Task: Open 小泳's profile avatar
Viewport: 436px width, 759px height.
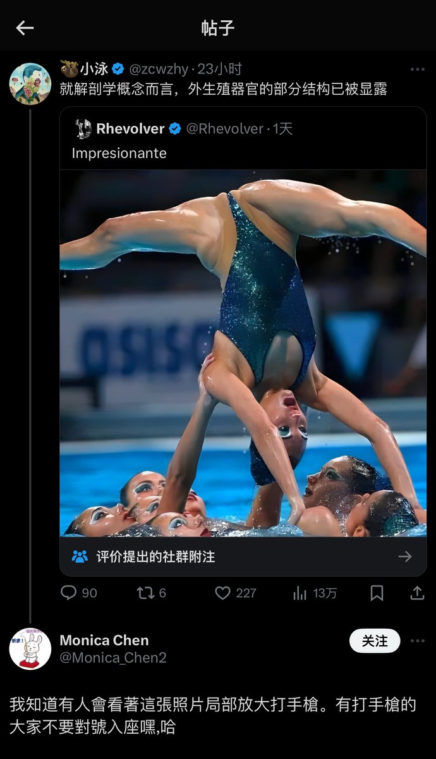Action: [x=30, y=83]
